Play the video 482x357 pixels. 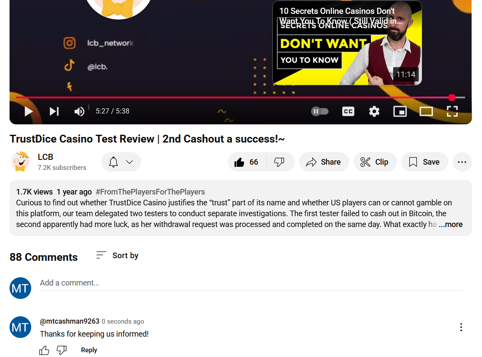pyautogui.click(x=29, y=111)
